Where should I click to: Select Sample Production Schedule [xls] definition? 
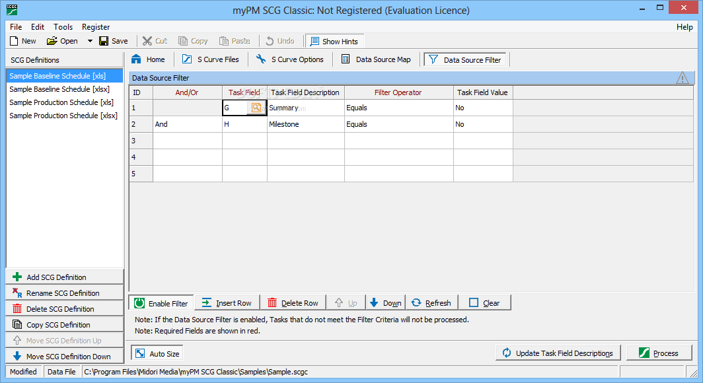coord(64,102)
